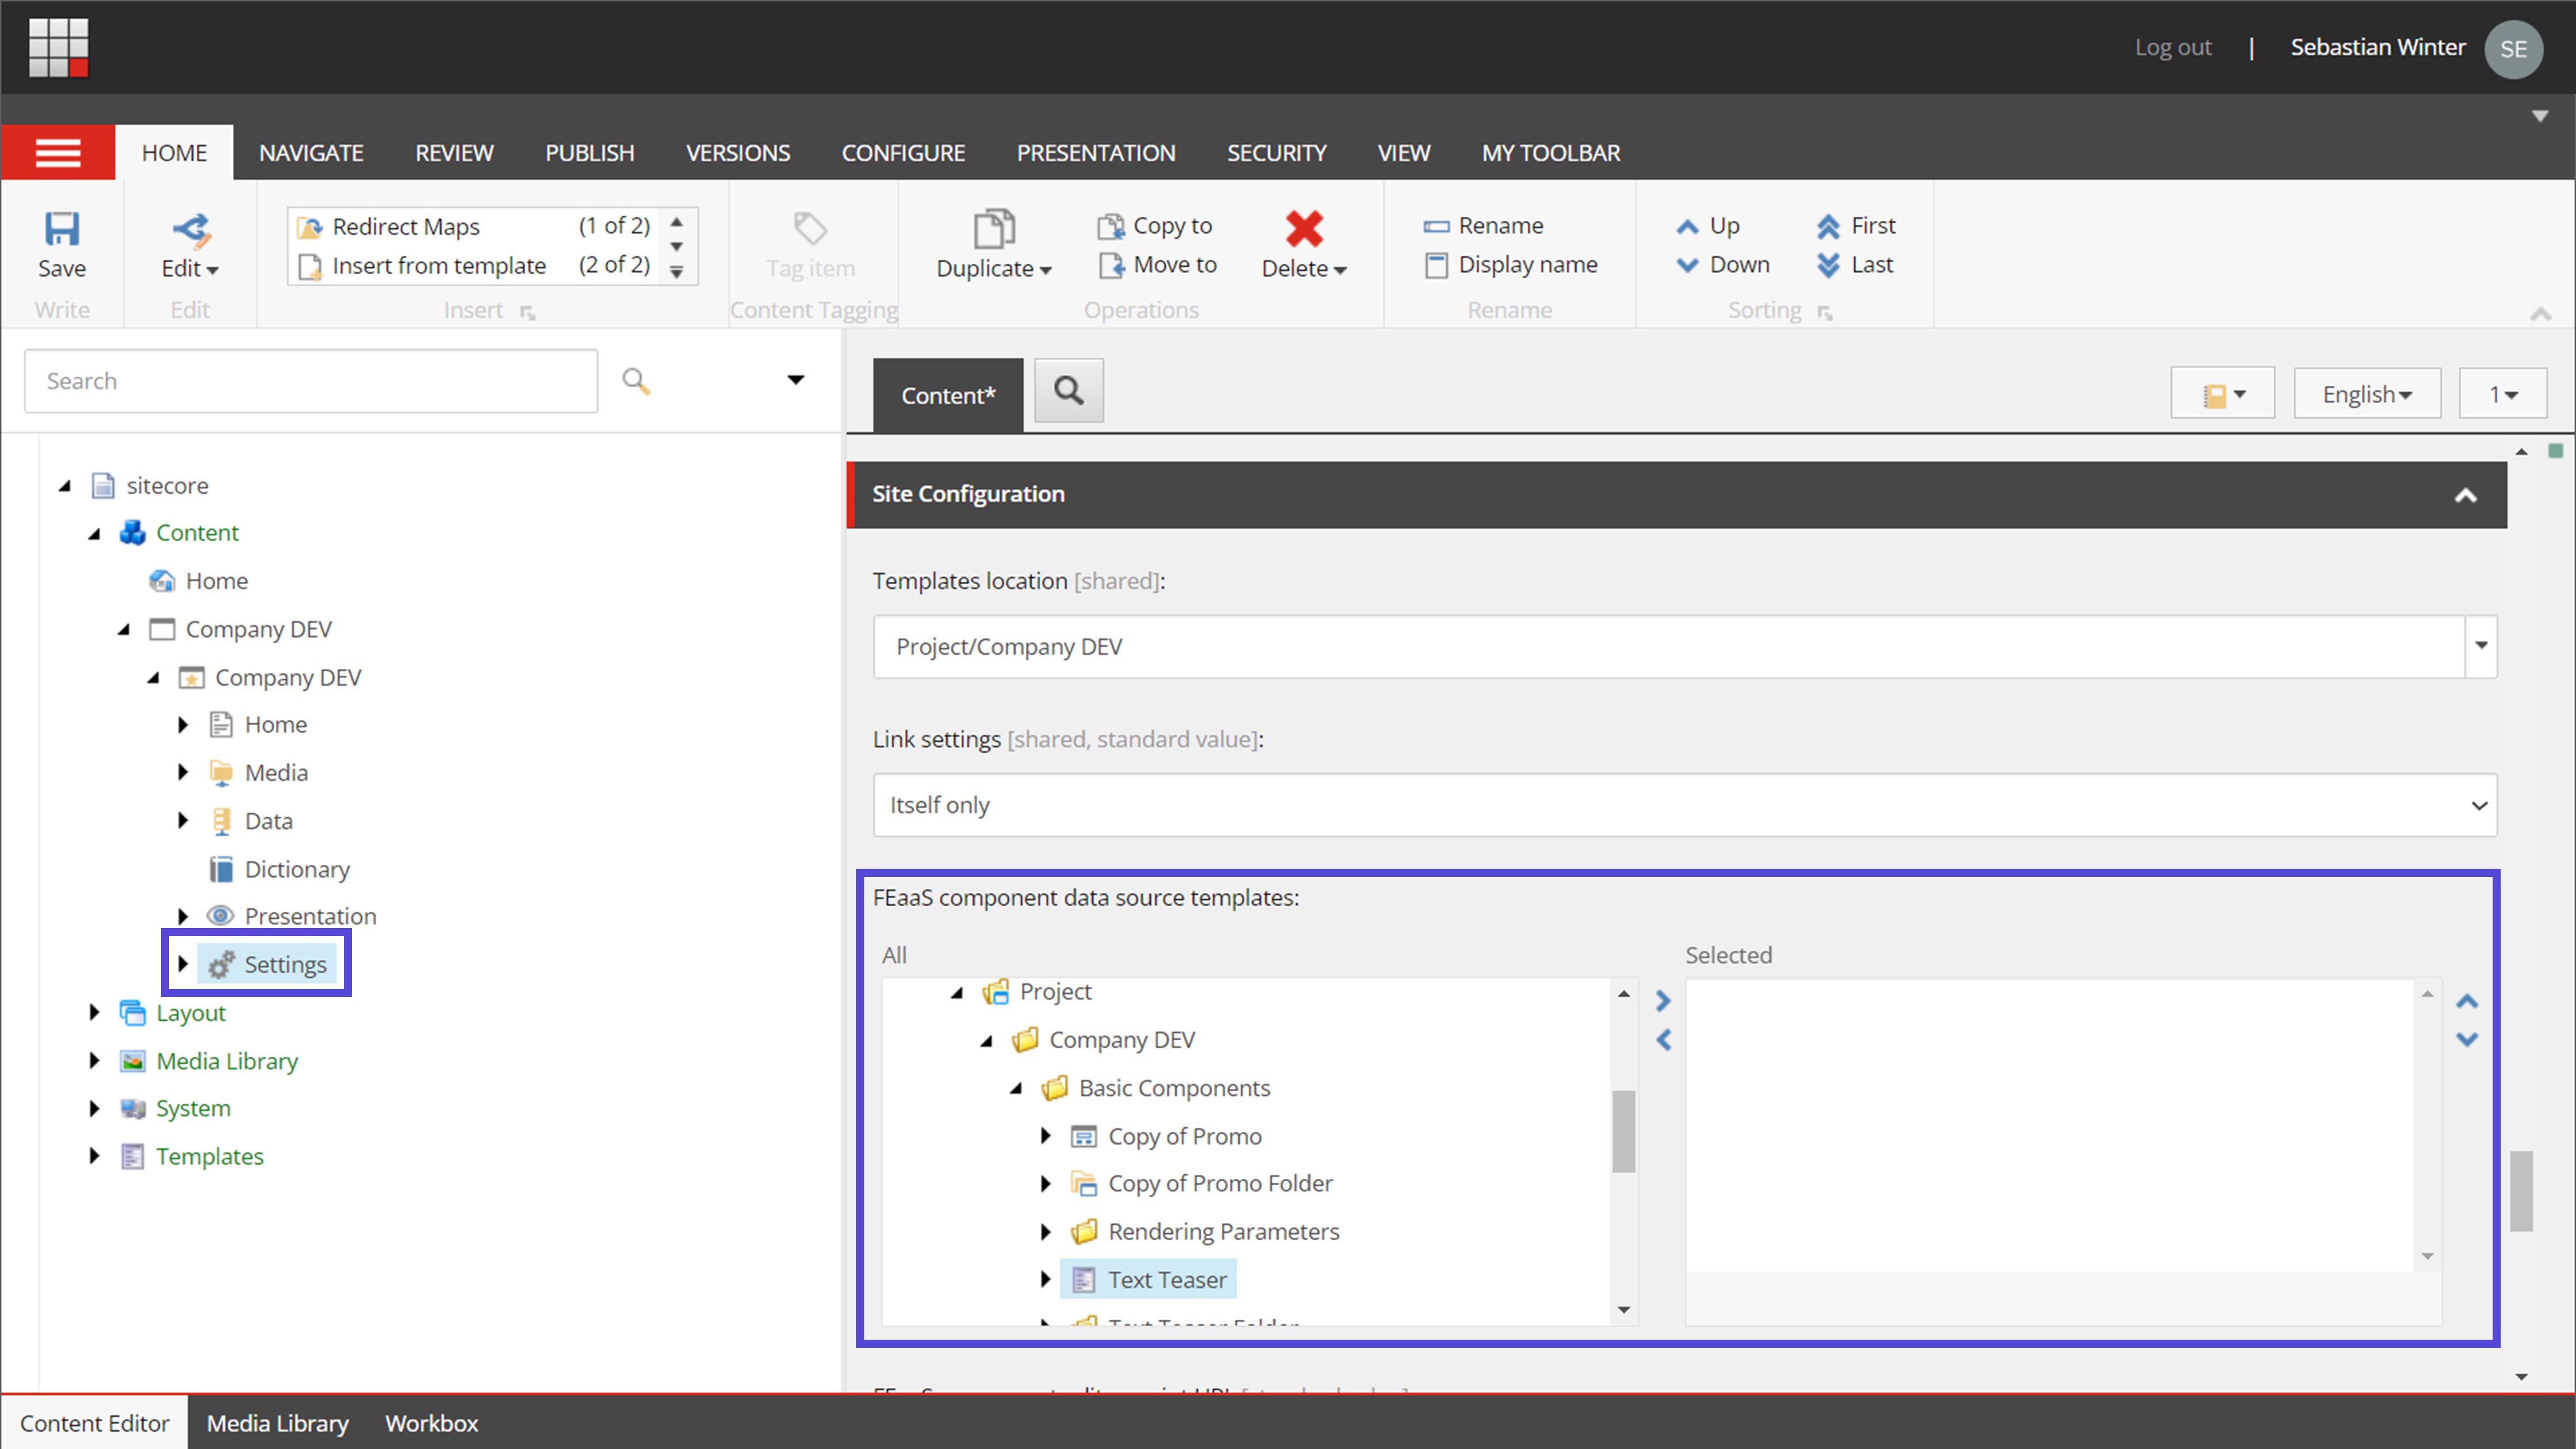Open the Edit dropdown menu
The height and width of the screenshot is (1449, 2576).
coord(189,267)
